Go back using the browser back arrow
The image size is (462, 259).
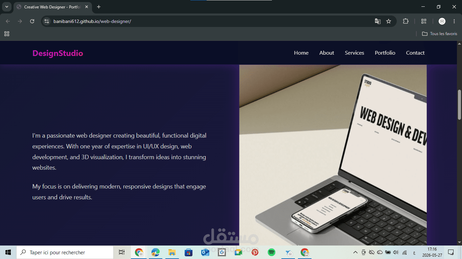(x=8, y=21)
